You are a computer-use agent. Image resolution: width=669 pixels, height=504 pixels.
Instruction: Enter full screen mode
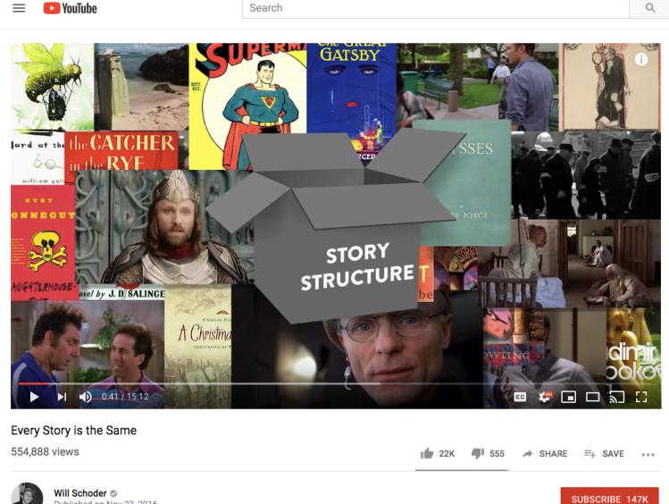[x=641, y=397]
